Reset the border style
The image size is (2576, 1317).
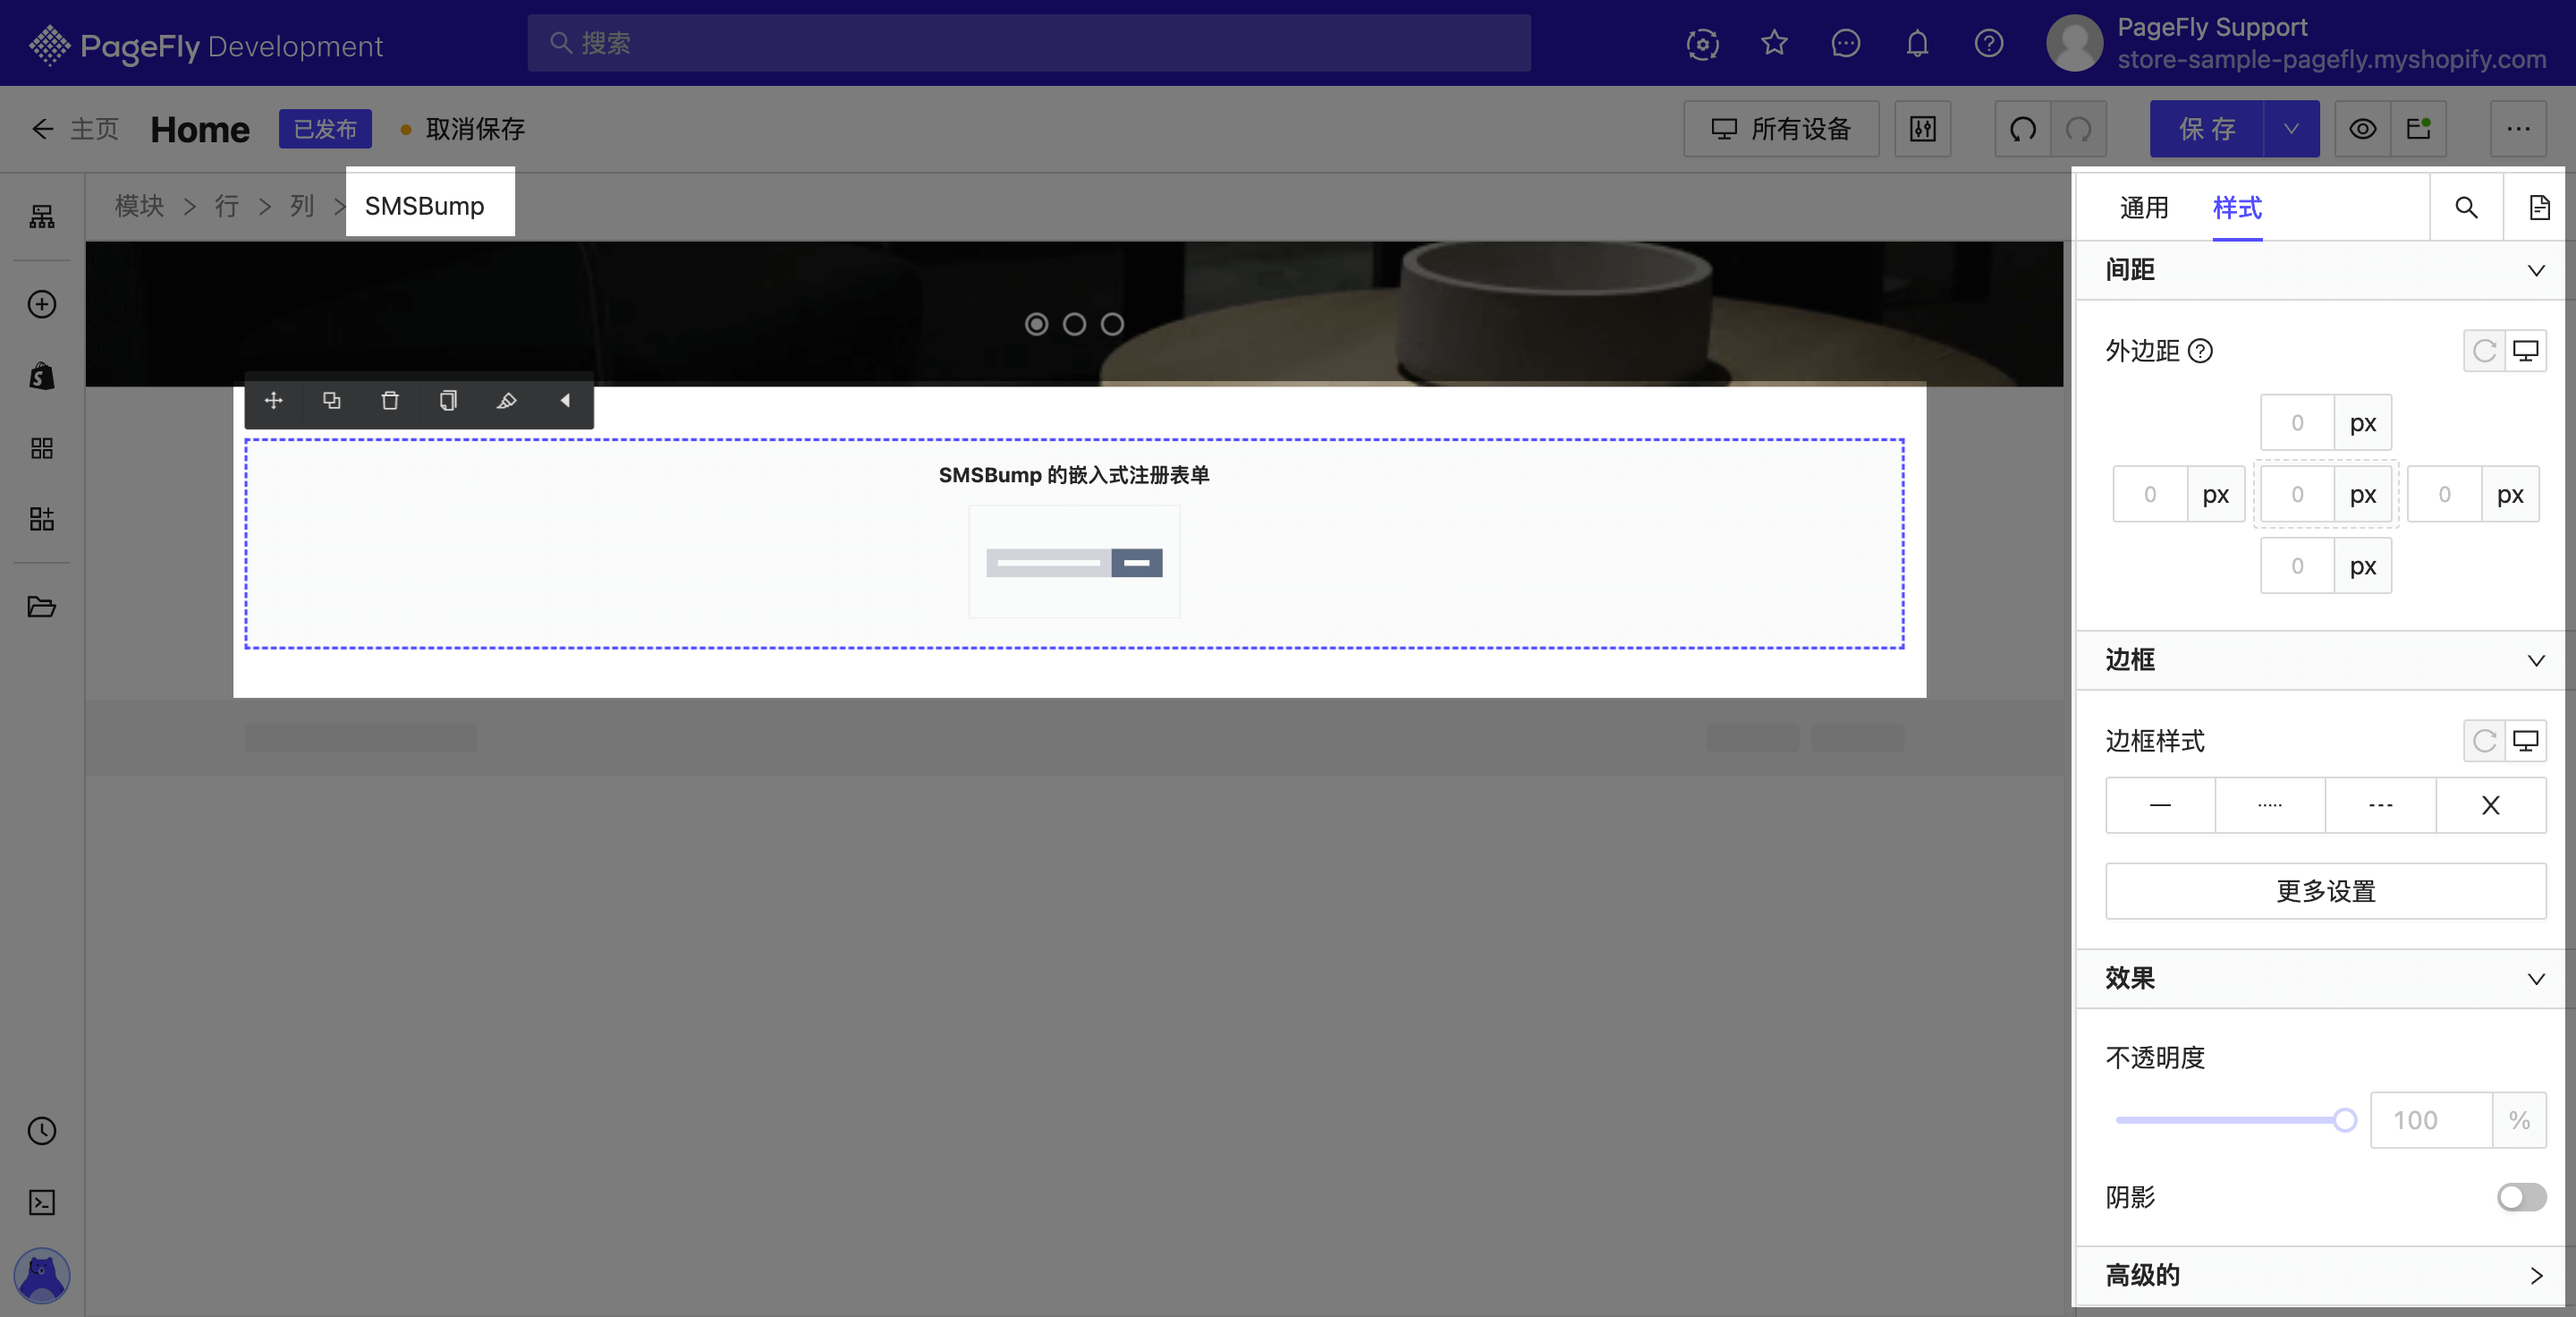pyautogui.click(x=2484, y=741)
